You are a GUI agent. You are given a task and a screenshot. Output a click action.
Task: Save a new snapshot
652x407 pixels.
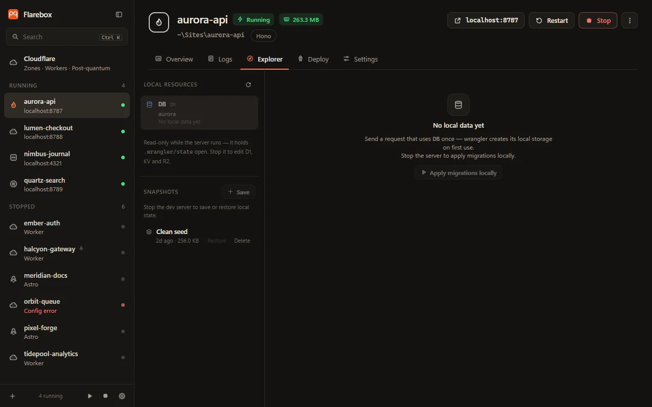pos(238,192)
